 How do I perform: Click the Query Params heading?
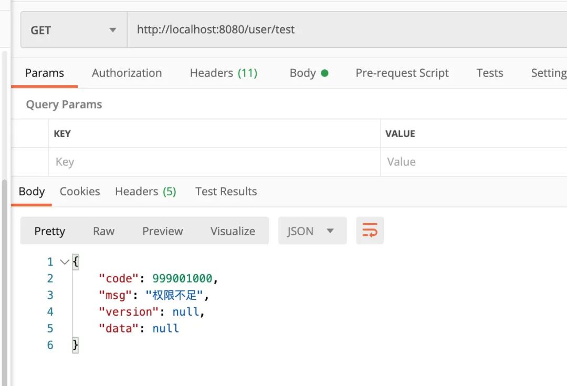pyautogui.click(x=64, y=105)
